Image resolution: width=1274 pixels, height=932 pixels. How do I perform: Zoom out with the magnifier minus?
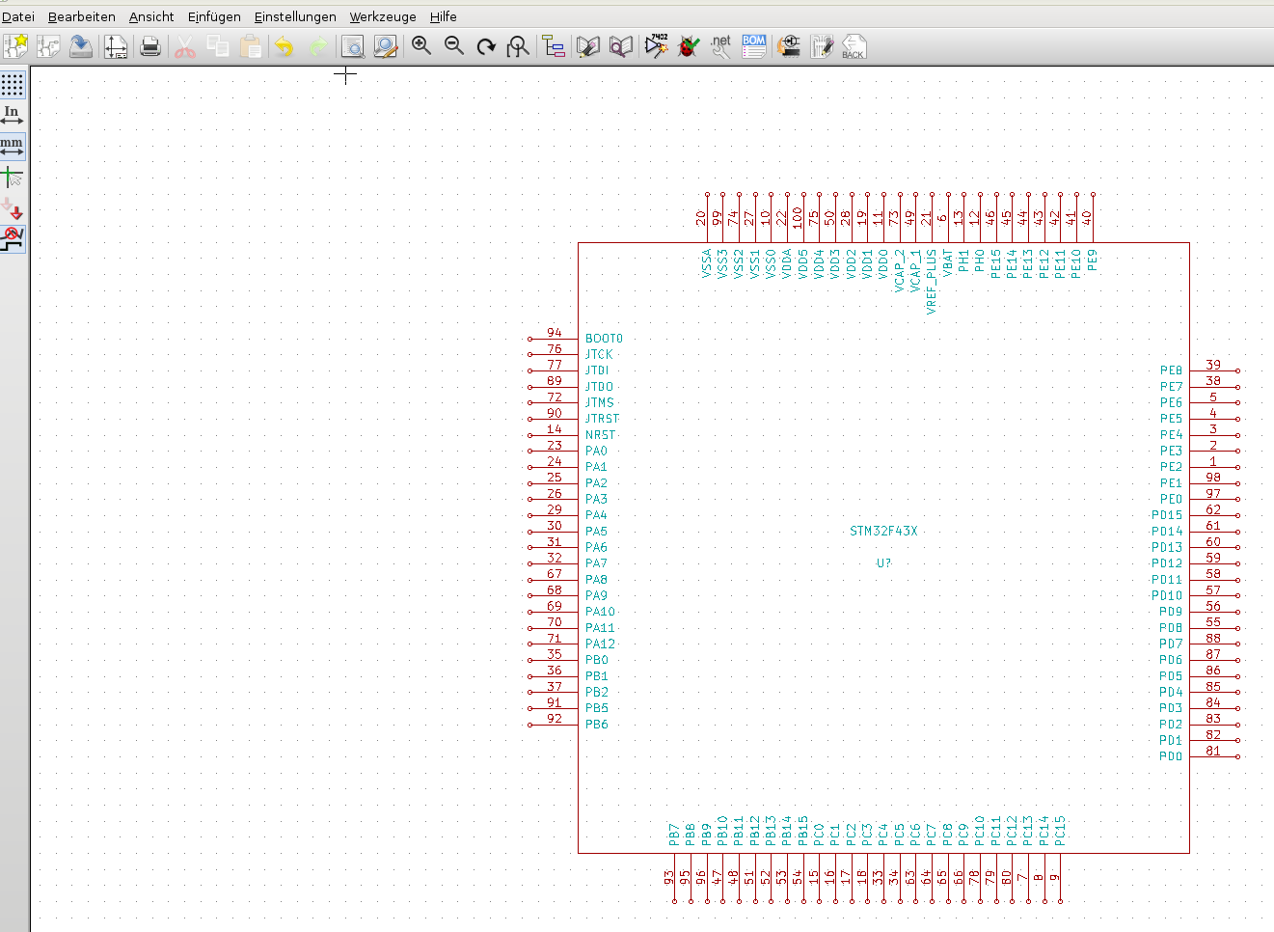[x=454, y=46]
